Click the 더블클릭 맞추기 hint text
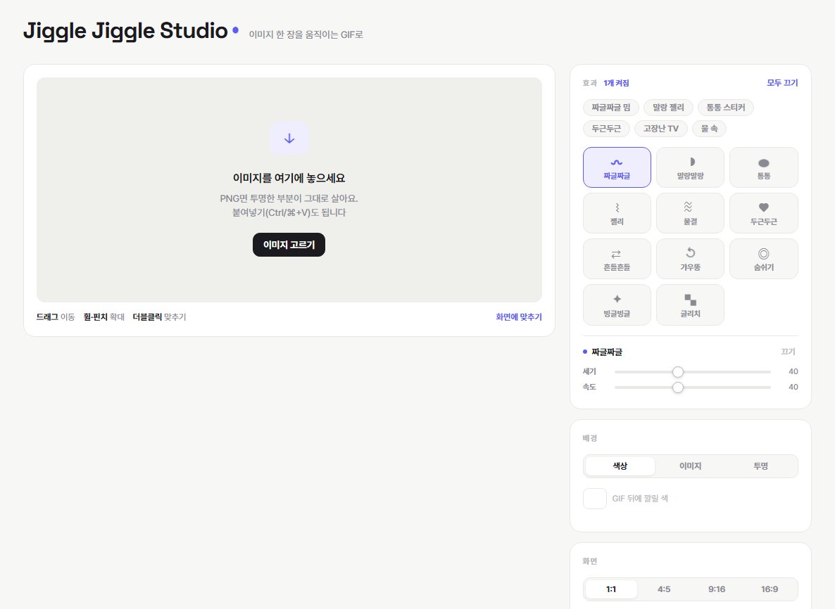Screen dimensions: 835x609 click(x=159, y=317)
